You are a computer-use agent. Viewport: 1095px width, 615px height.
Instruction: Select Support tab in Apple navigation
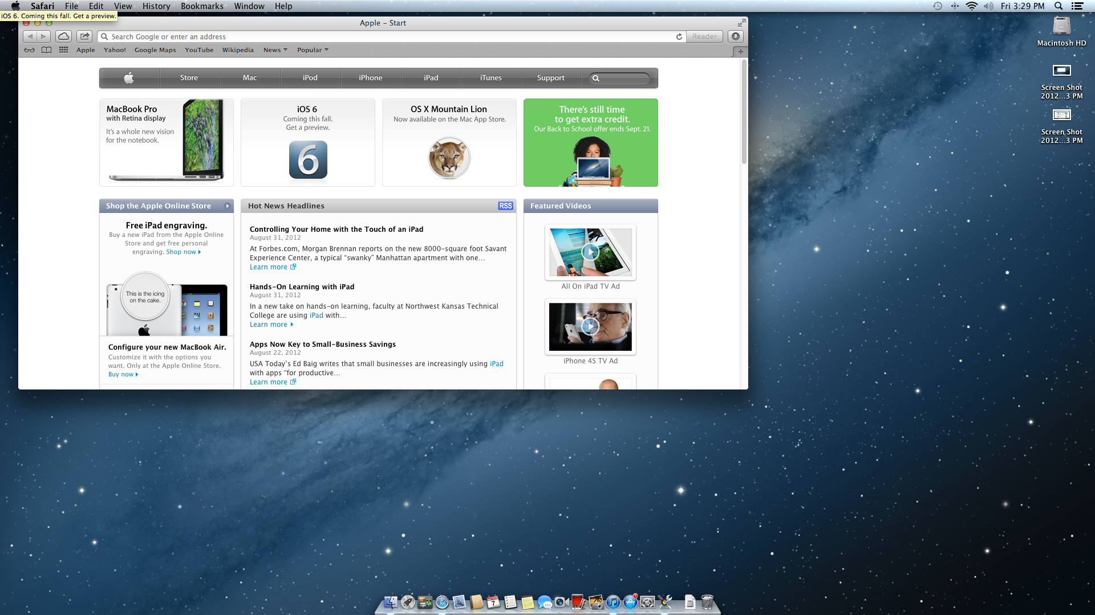point(551,78)
